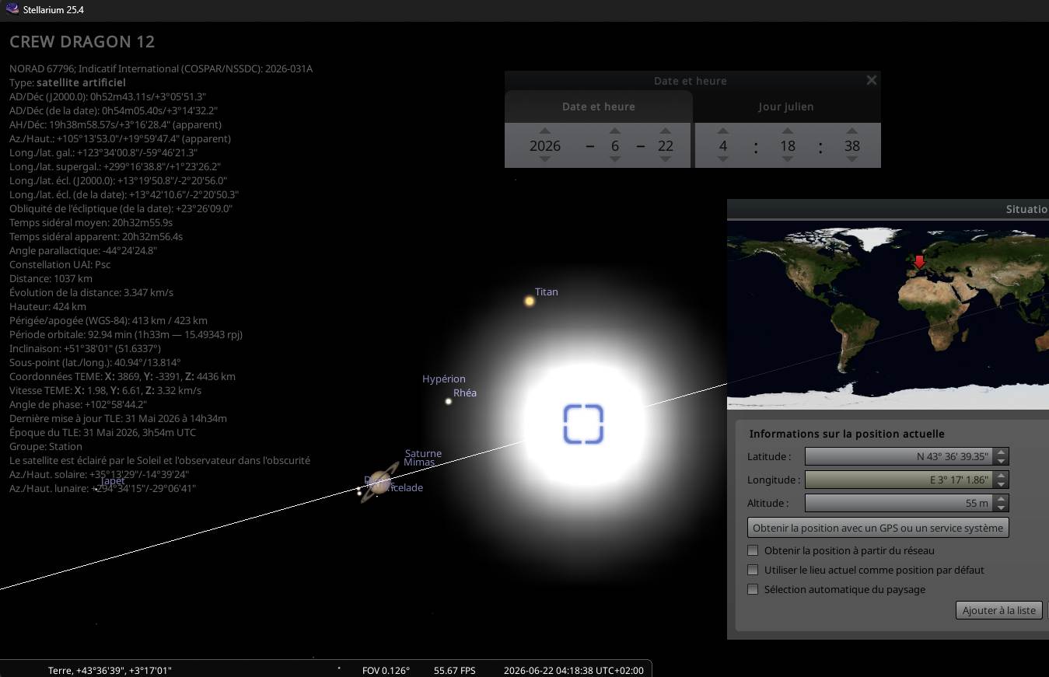The image size is (1049, 677).
Task: Click the world map in the Situation window
Action: pos(888,315)
